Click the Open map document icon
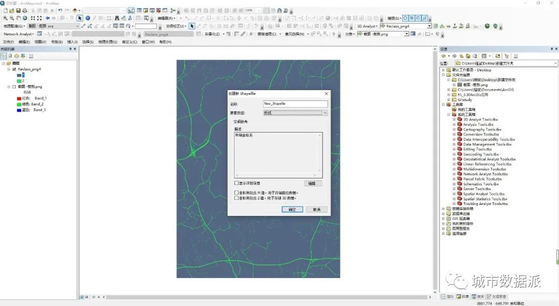This screenshot has height=306, width=559. 12,11
